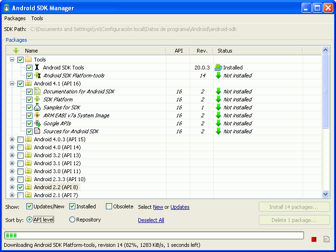Click the Status column header

click(x=258, y=51)
